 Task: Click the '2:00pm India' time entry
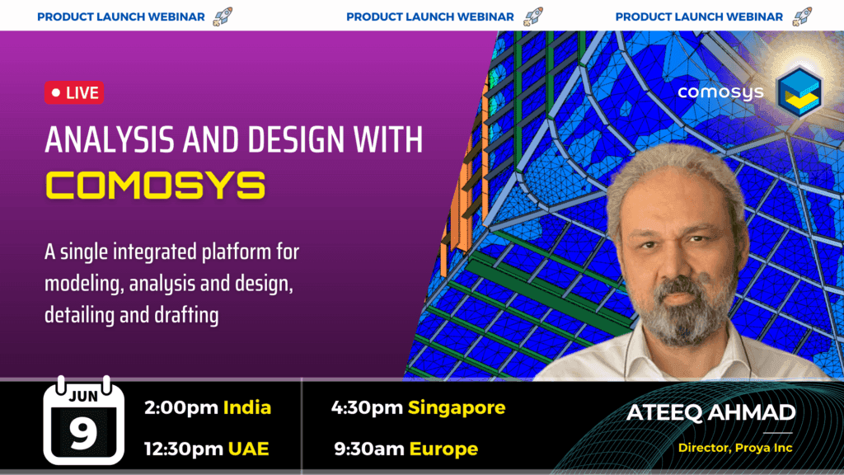point(208,407)
